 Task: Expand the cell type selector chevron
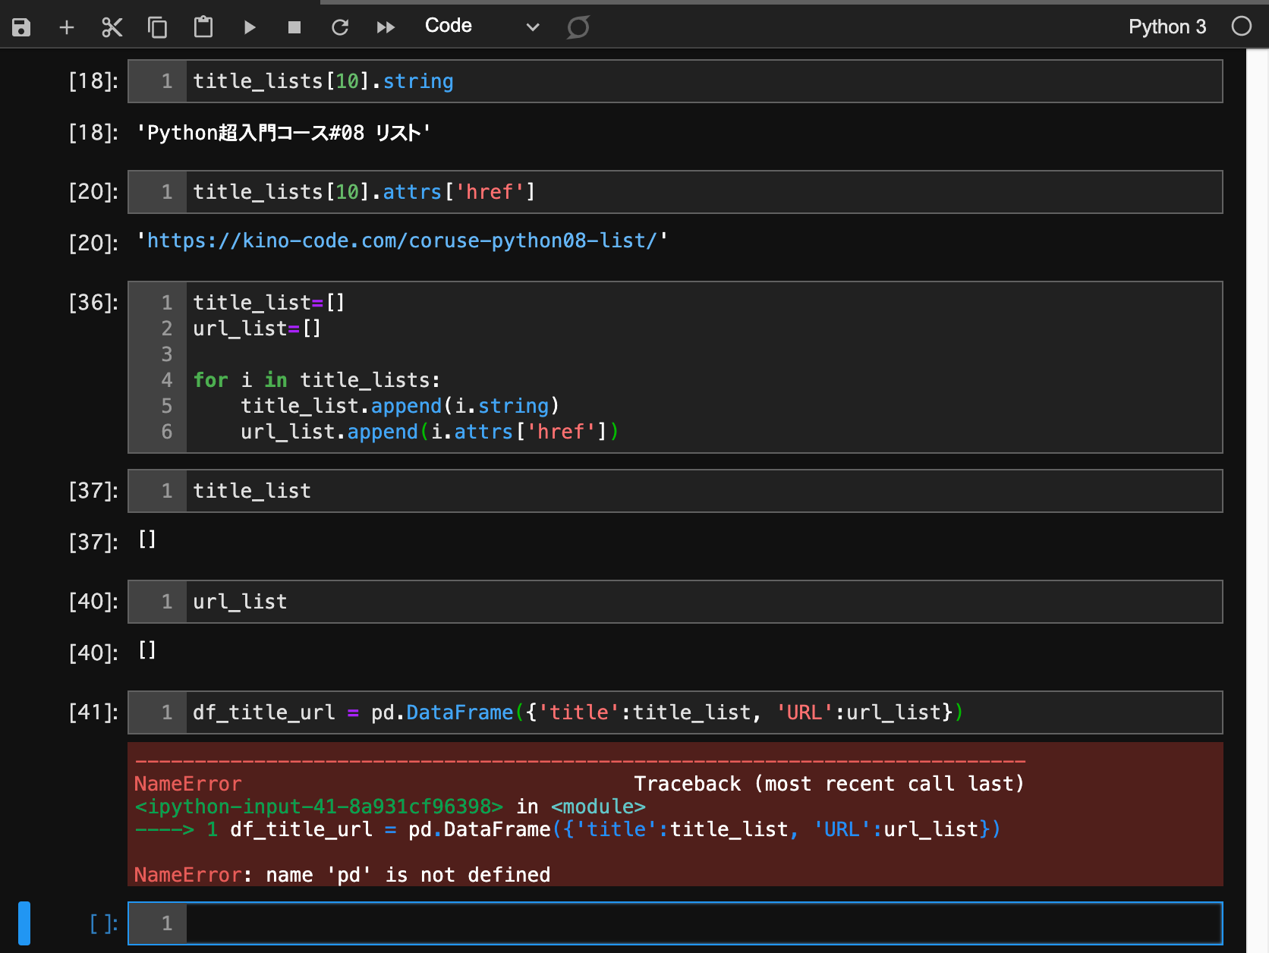tap(532, 27)
